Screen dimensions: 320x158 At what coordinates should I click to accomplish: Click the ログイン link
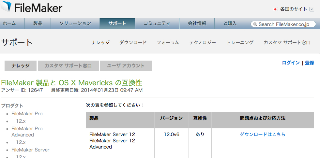(x=291, y=63)
